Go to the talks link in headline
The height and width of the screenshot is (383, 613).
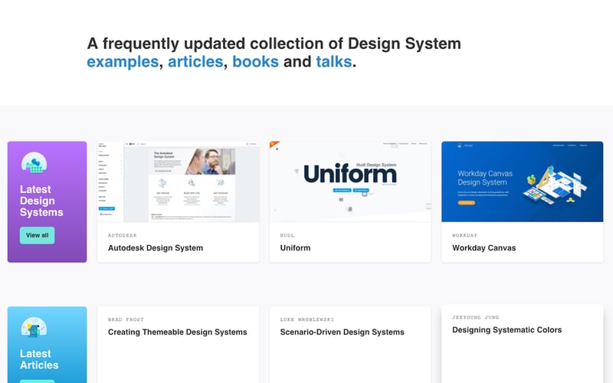(334, 62)
